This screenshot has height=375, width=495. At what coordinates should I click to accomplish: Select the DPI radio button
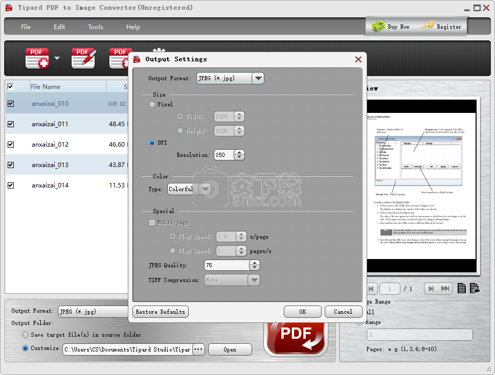(x=152, y=143)
